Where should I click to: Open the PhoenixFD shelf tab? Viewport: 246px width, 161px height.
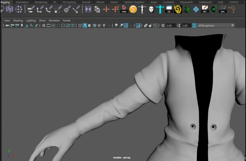click(x=186, y=2)
